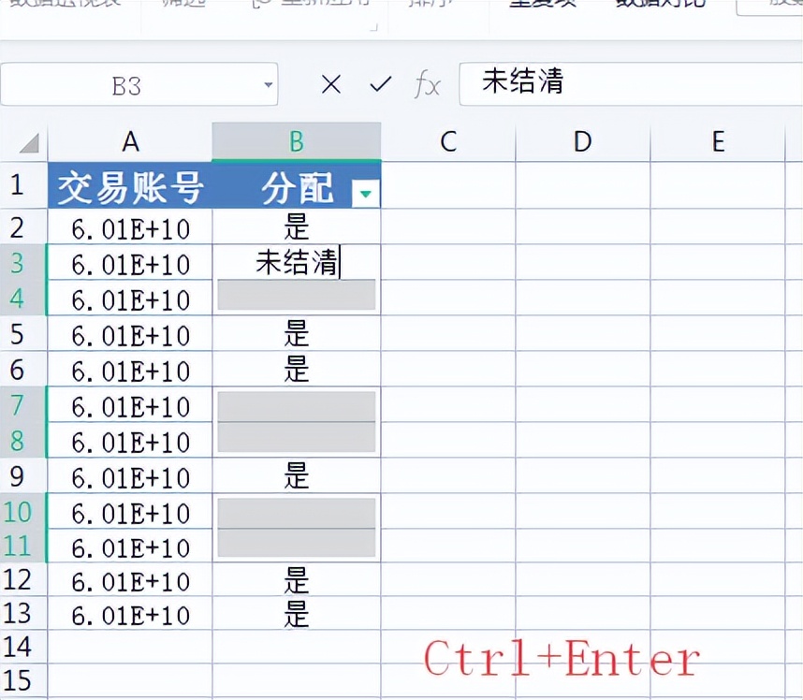Select row 8 header
Viewport: 803px width, 700px height.
pyautogui.click(x=23, y=440)
